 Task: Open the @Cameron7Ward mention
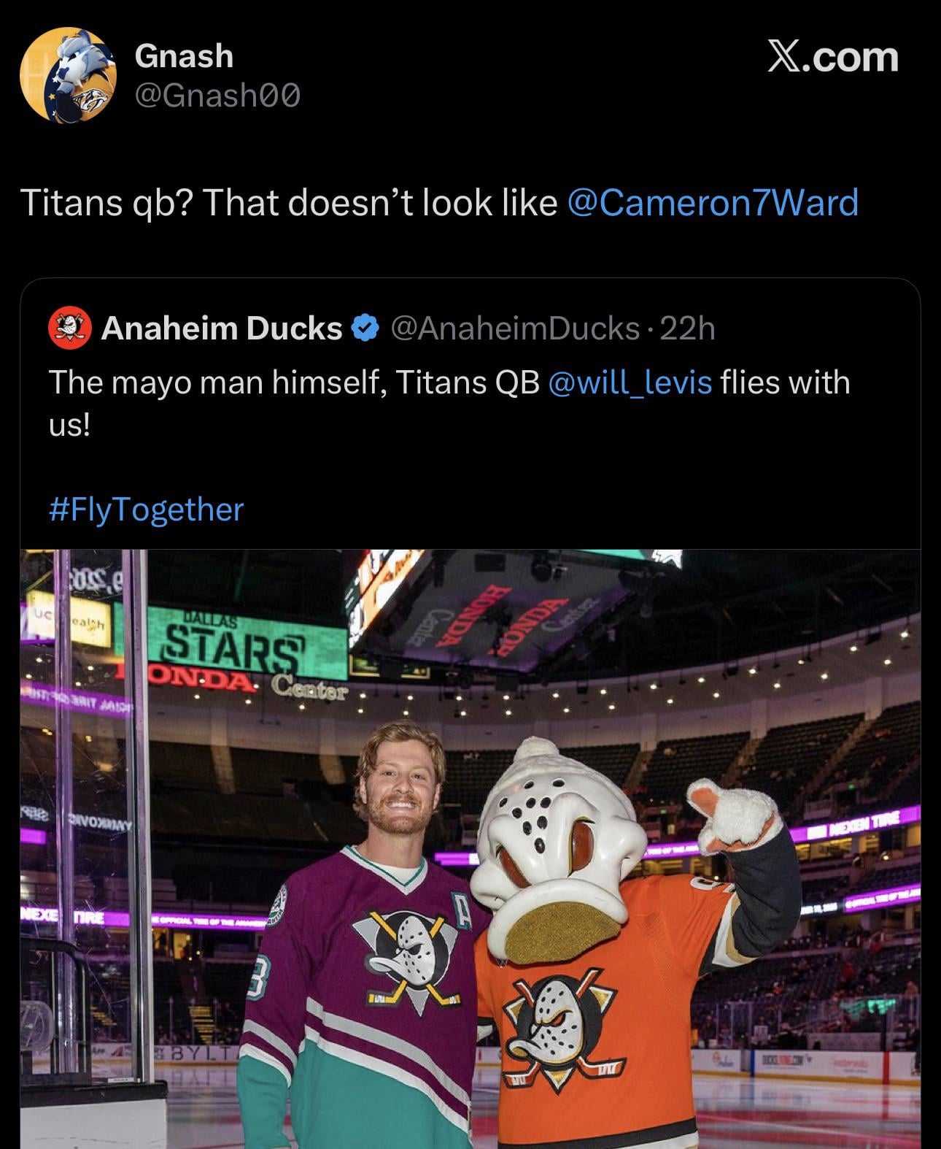point(712,202)
